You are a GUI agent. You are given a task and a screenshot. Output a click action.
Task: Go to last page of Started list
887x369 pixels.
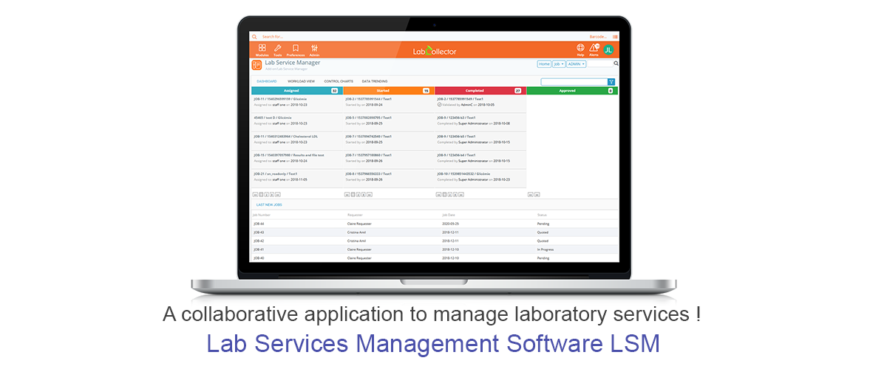tap(370, 194)
